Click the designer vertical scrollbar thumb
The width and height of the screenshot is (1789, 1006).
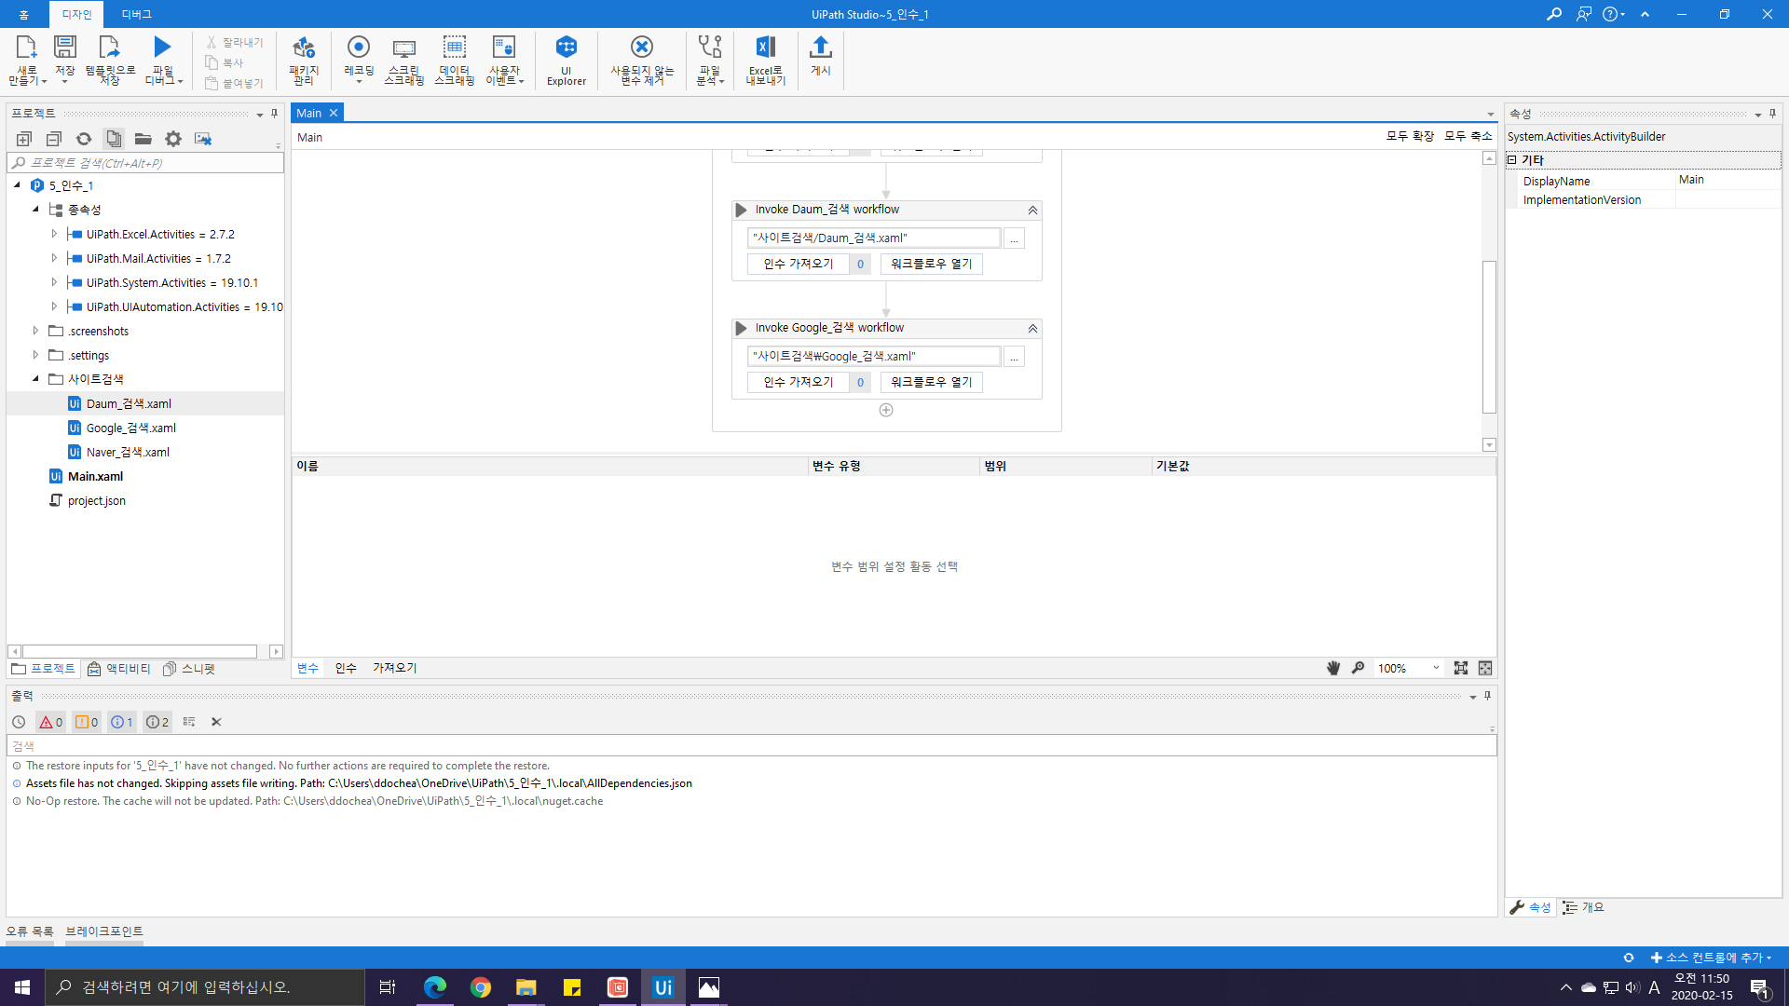1489,335
